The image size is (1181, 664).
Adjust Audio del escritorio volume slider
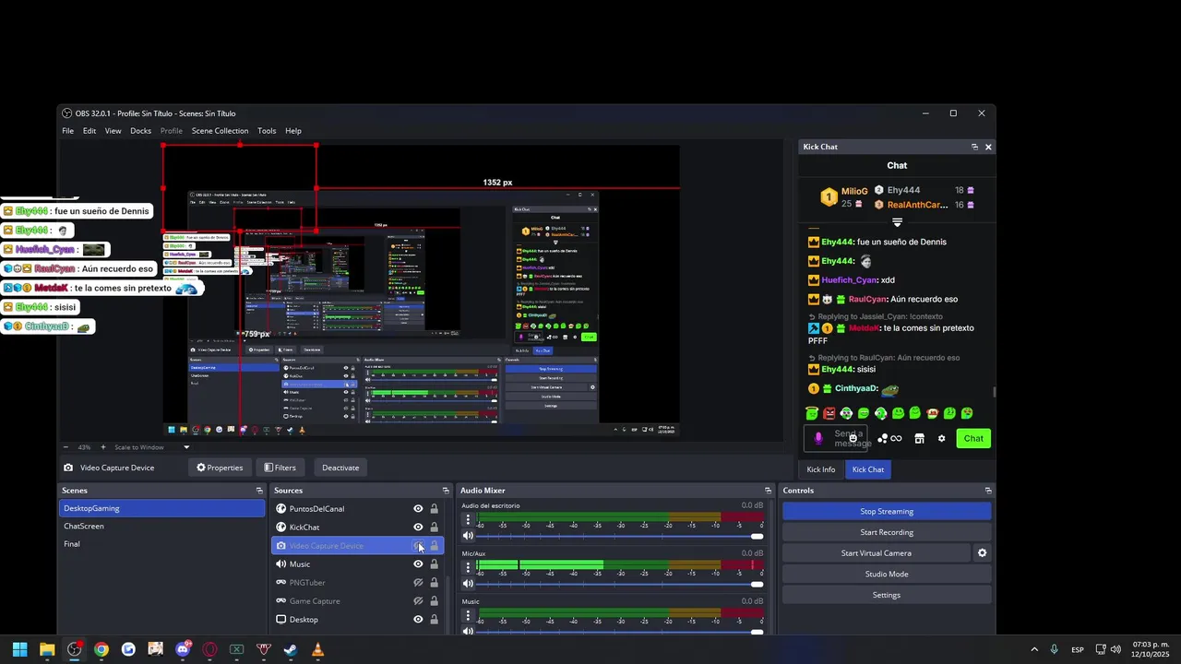tap(618, 536)
